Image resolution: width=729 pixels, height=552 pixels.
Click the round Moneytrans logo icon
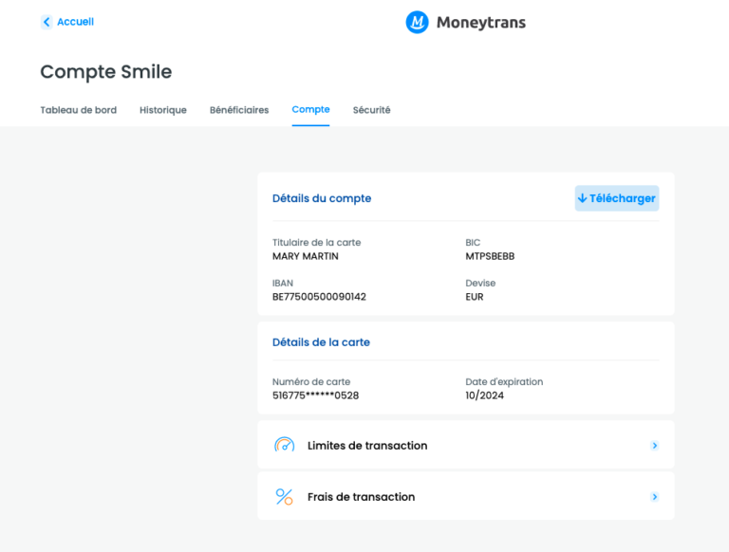417,22
